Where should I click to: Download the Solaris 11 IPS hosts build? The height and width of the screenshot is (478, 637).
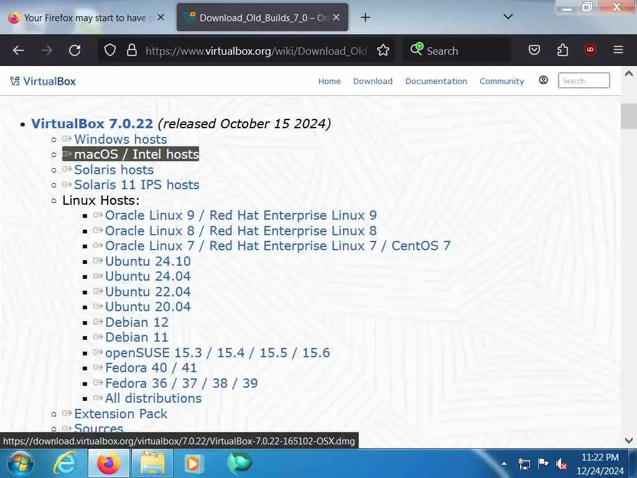(x=136, y=184)
